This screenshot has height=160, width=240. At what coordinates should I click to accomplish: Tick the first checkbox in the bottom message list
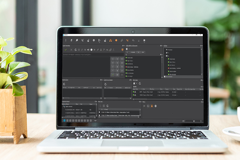point(99,113)
